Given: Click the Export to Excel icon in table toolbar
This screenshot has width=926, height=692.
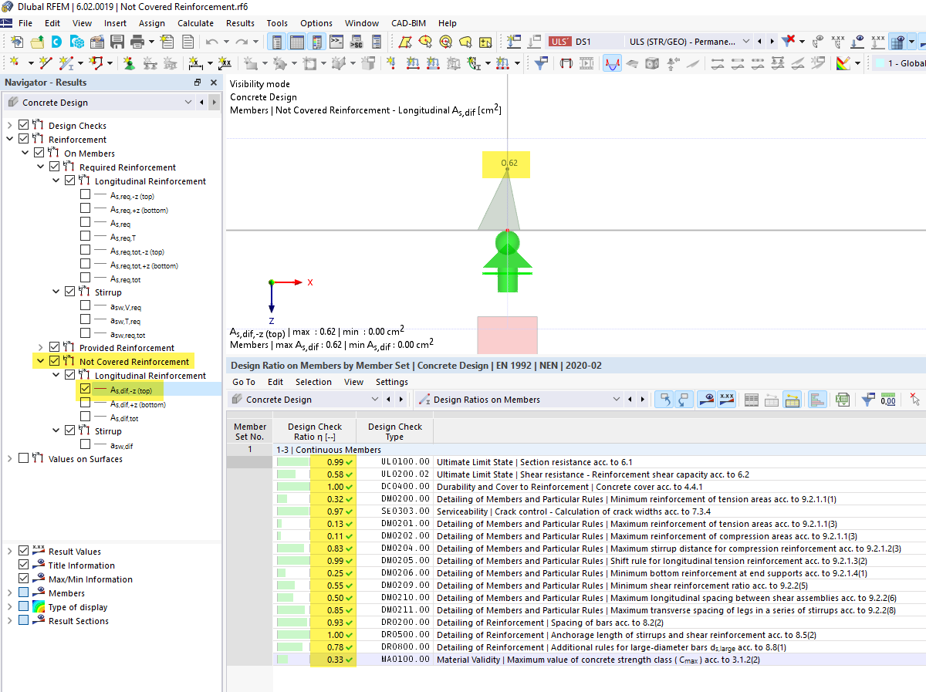Looking at the screenshot, I should (x=843, y=400).
